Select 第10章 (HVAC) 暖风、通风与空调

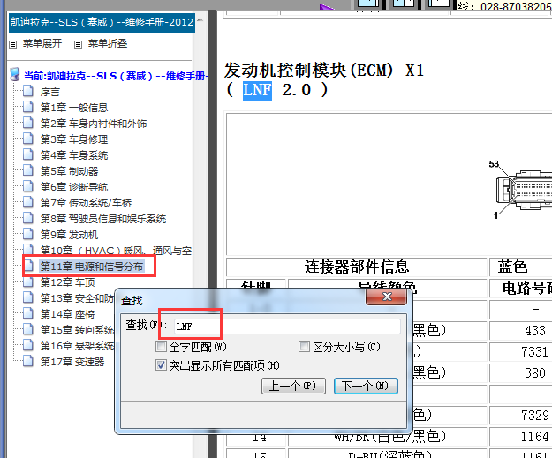[116, 251]
